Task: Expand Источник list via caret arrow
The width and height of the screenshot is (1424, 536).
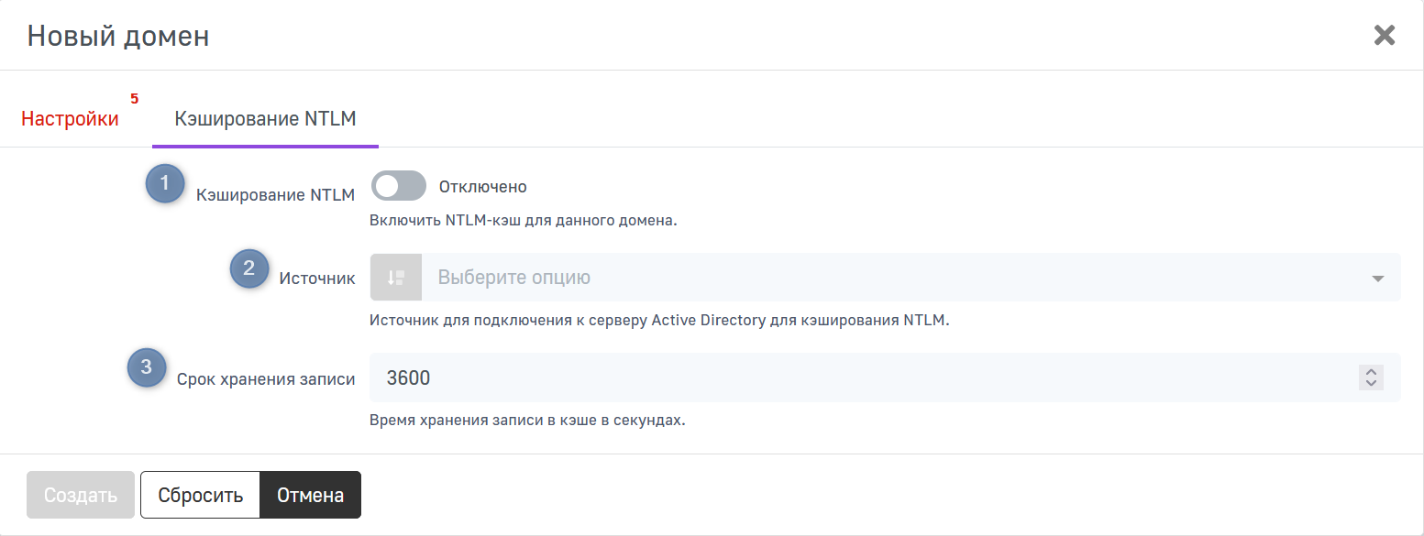Action: pyautogui.click(x=1377, y=279)
